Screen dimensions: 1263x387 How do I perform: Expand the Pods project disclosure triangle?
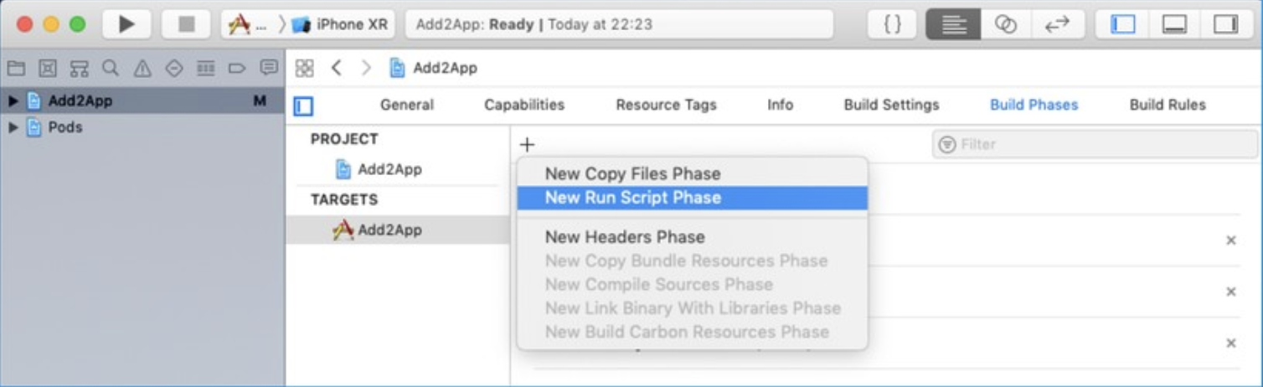(x=13, y=128)
